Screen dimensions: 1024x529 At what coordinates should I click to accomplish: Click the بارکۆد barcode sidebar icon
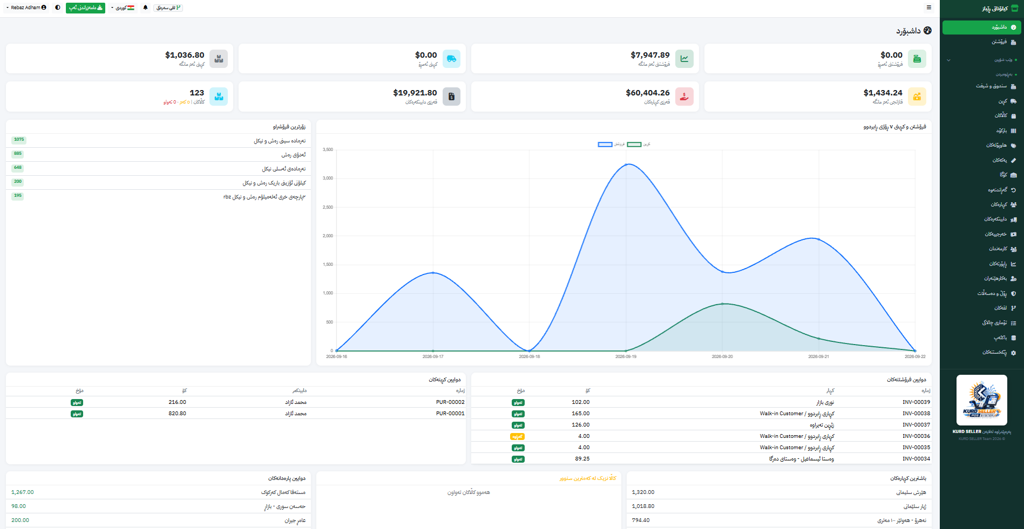(x=1013, y=130)
